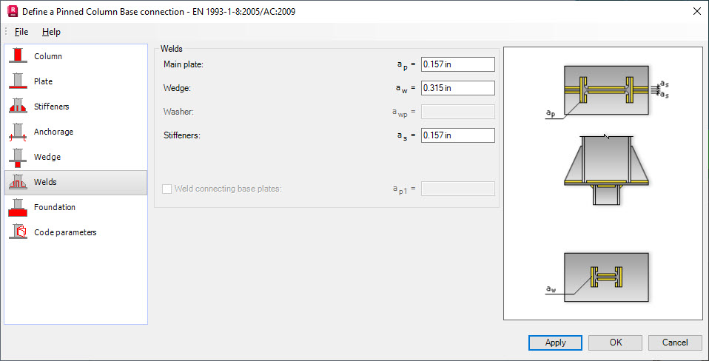The image size is (709, 361).
Task: Choose the Code parameters icon
Action: (x=18, y=232)
